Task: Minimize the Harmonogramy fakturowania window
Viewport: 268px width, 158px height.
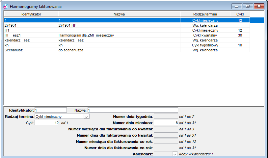Action: [237, 6]
